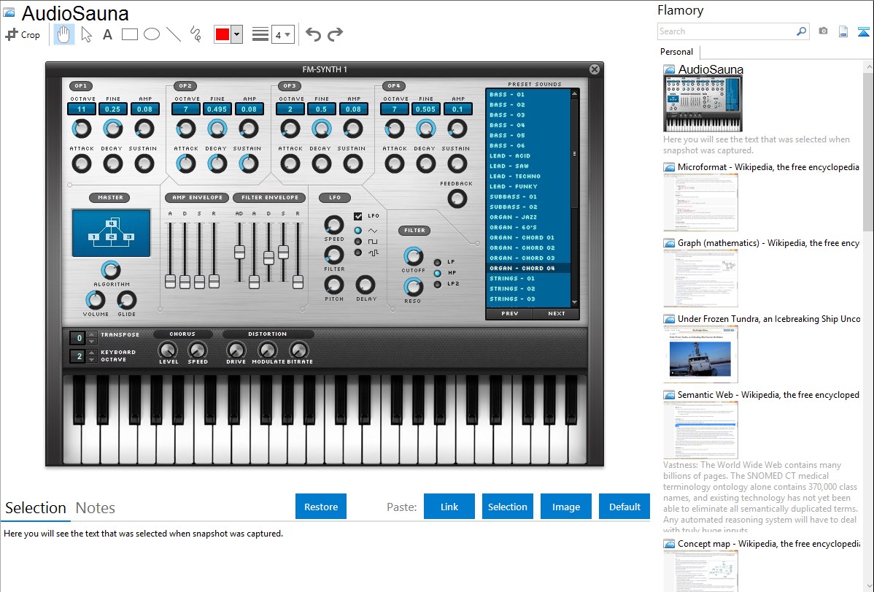Click the OP4 Attack knob

coord(394,164)
